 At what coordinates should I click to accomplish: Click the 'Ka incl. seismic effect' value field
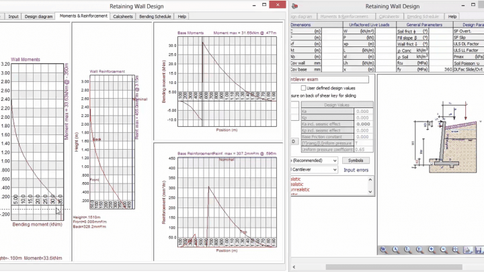click(363, 124)
